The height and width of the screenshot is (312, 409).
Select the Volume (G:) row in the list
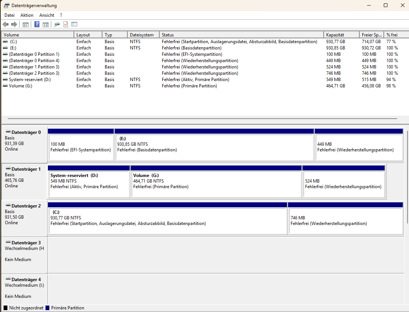(x=205, y=86)
